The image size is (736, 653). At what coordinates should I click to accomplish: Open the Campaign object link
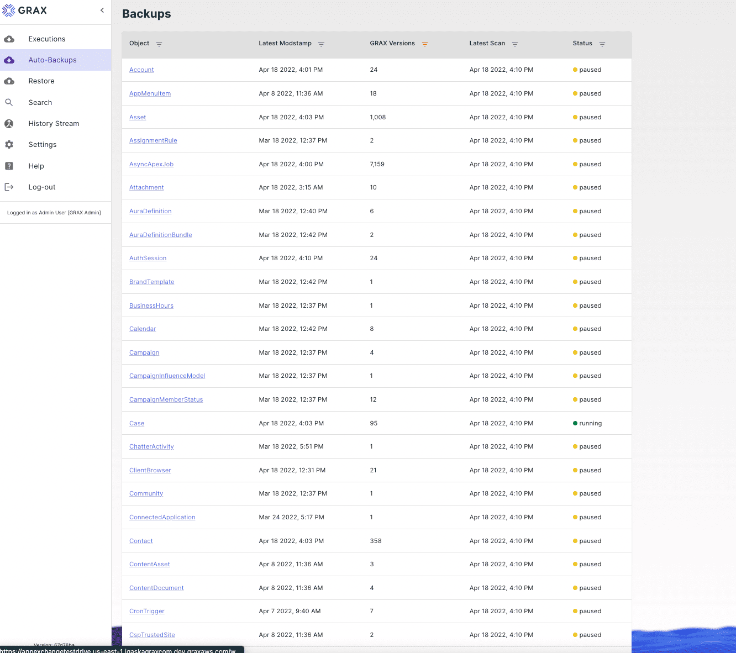(144, 353)
